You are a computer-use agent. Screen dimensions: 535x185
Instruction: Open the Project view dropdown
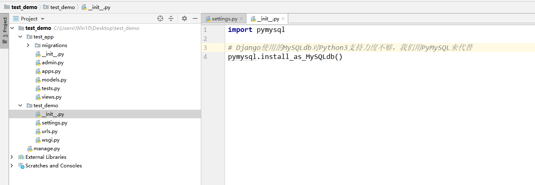point(43,19)
